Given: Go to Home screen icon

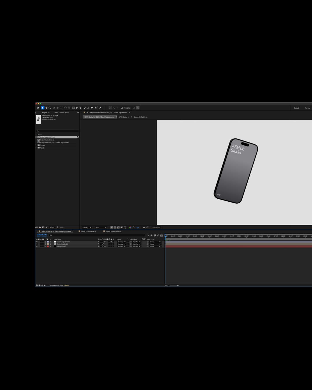Looking at the screenshot, I should 38,108.
